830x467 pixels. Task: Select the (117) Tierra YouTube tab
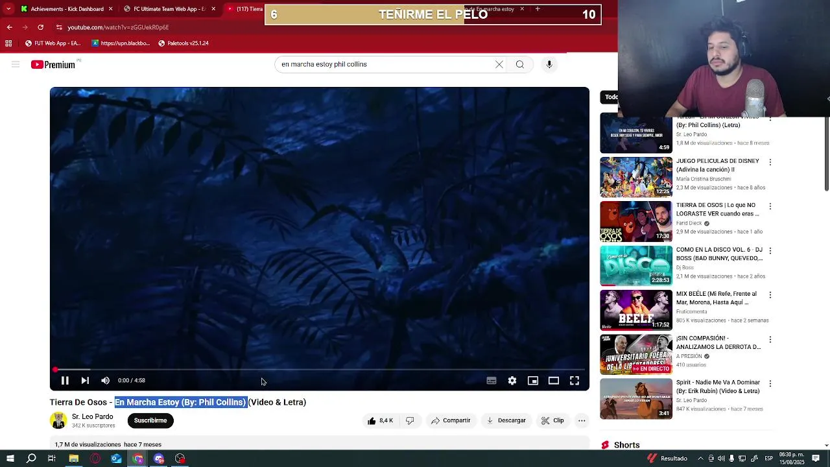coord(244,9)
